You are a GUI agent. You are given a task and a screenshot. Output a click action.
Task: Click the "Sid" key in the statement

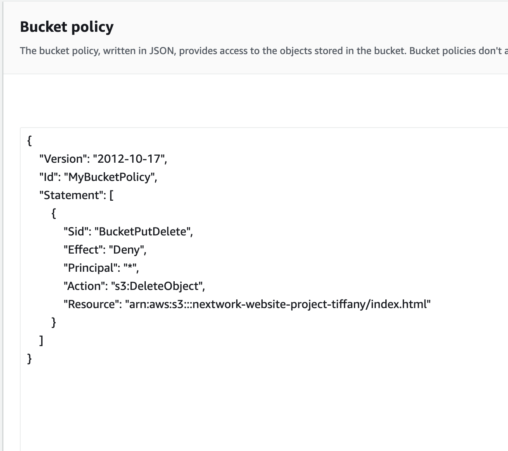pos(77,232)
